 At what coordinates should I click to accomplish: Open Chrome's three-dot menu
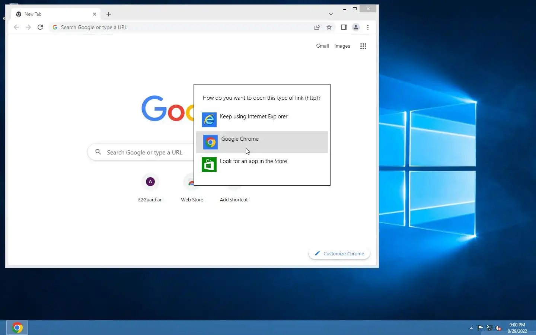(x=368, y=27)
